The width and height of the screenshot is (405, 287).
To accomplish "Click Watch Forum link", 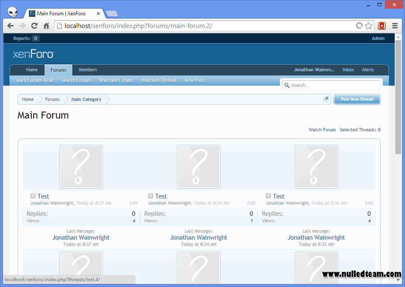I will coord(322,130).
